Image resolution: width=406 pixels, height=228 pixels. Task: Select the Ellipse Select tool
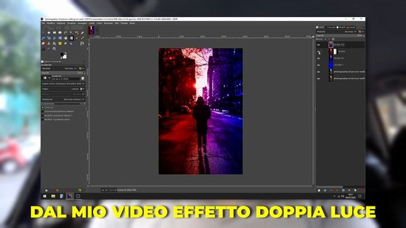pos(60,32)
